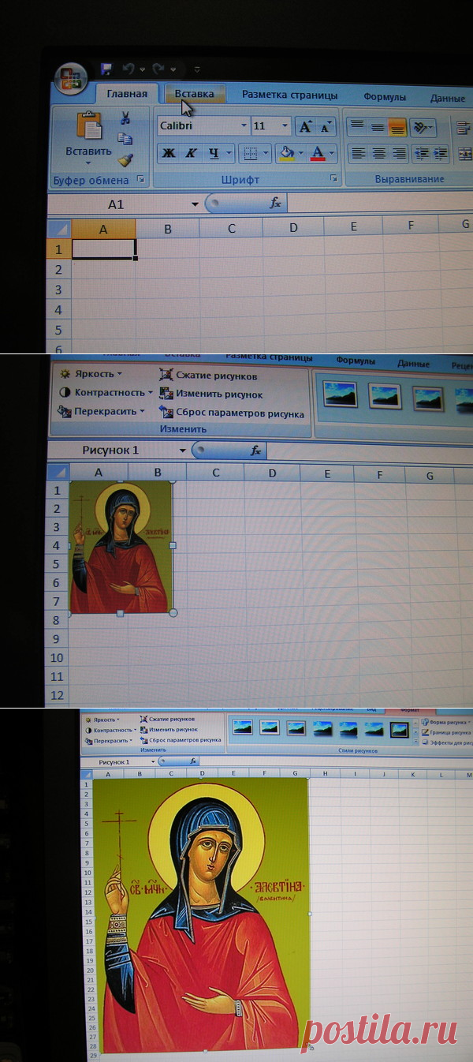Open the Данные tab in the top photo
The height and width of the screenshot is (1062, 473).
click(x=447, y=99)
